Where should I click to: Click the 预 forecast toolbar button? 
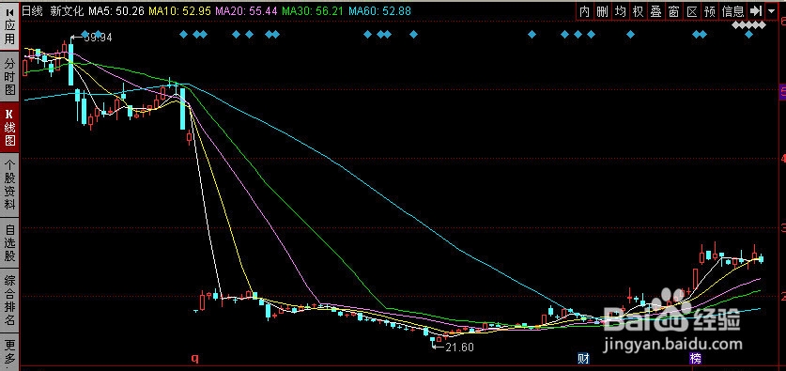pyautogui.click(x=710, y=11)
